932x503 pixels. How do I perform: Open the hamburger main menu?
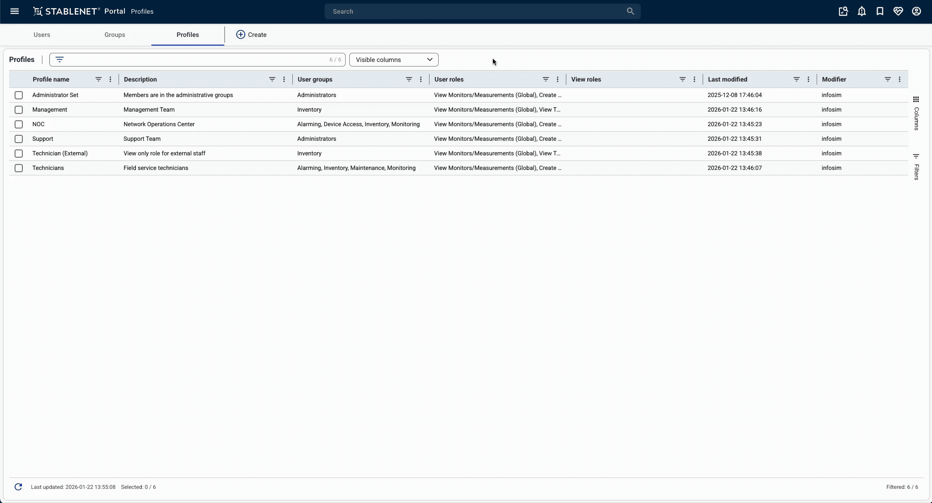pos(15,11)
